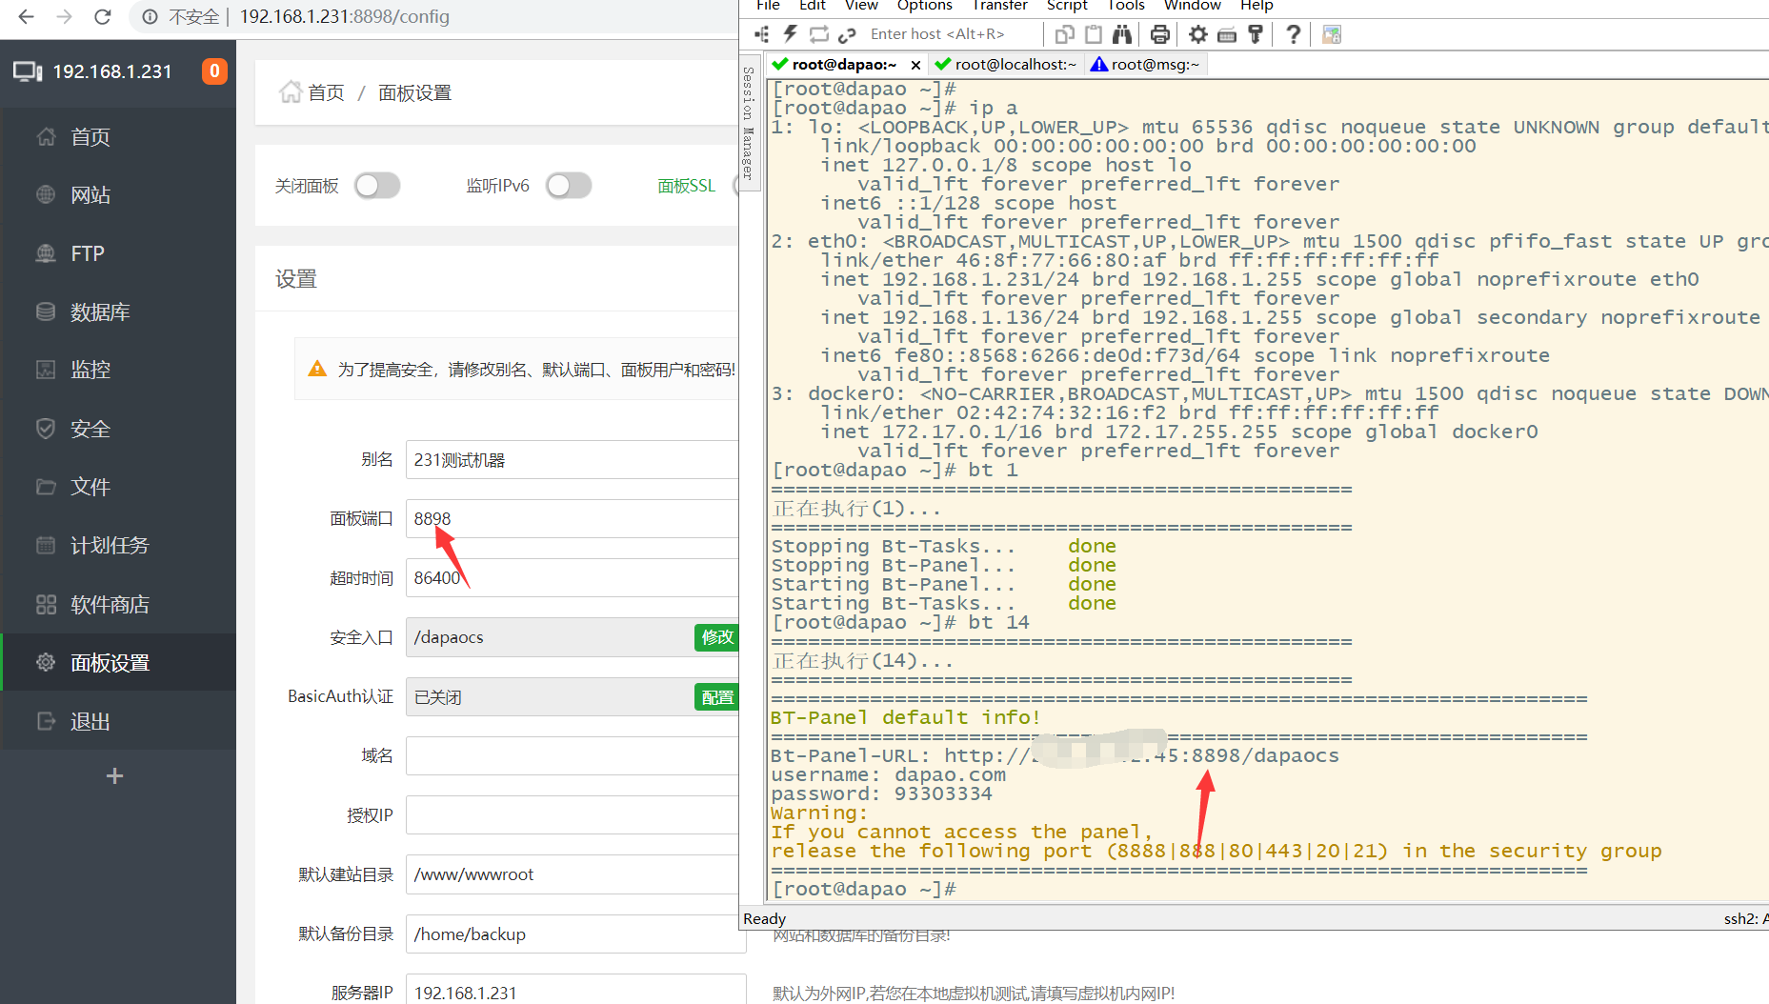Open Edit menu in SecureCRT
This screenshot has height=1004, width=1769.
pyautogui.click(x=813, y=6)
